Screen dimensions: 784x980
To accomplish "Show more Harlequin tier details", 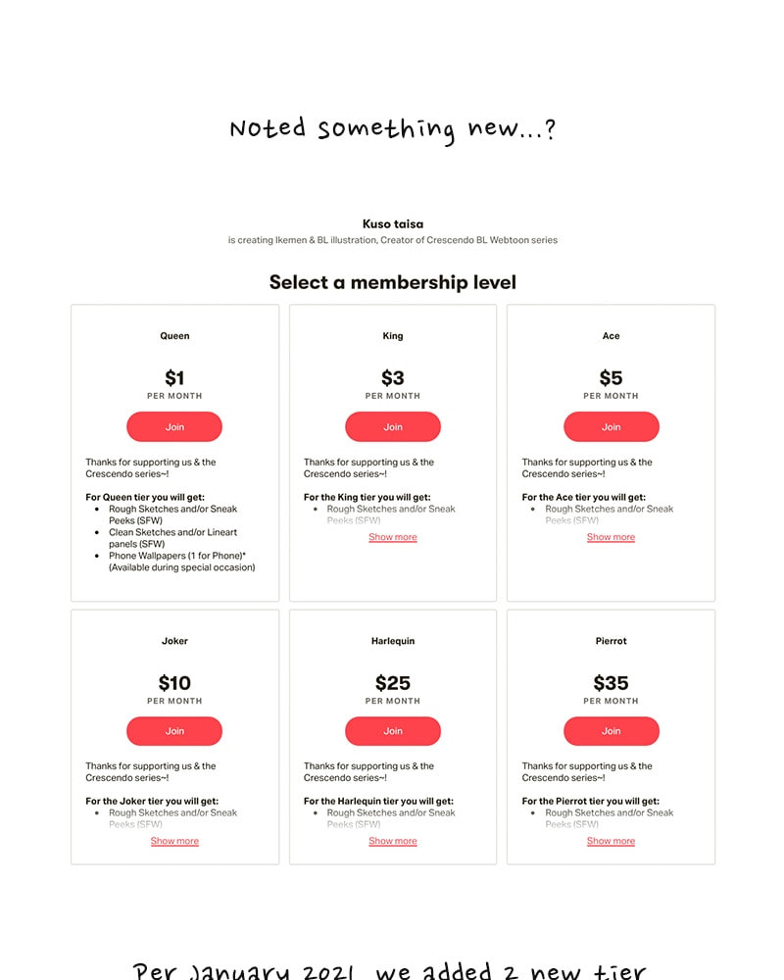I will coord(393,841).
